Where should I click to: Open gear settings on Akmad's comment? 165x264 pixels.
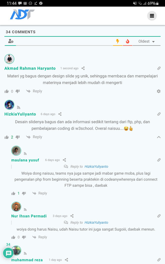coord(159,91)
